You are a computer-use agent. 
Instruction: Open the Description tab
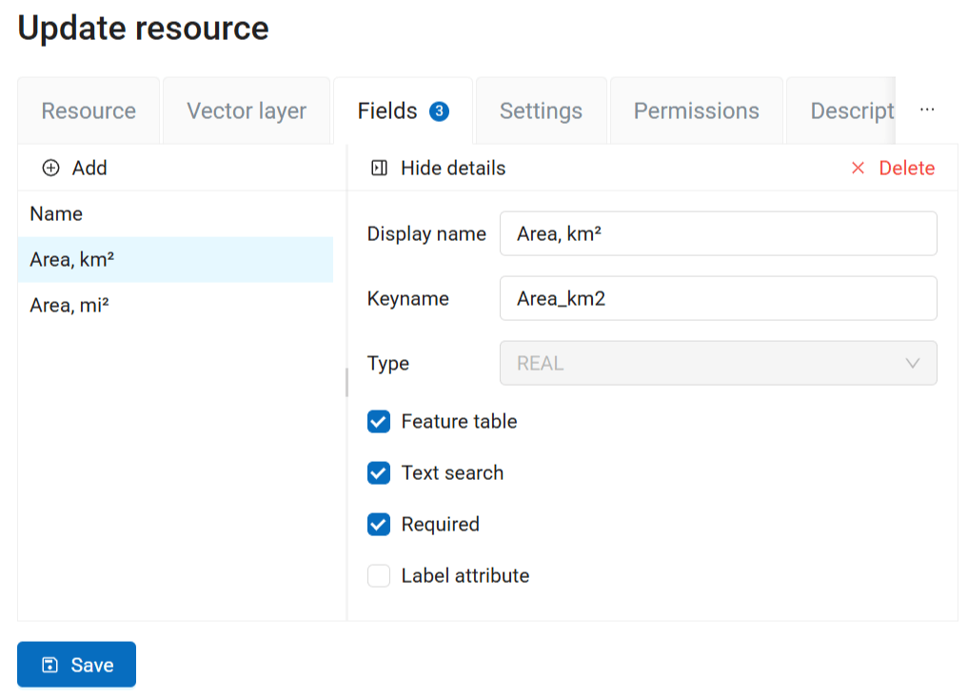[x=841, y=111]
